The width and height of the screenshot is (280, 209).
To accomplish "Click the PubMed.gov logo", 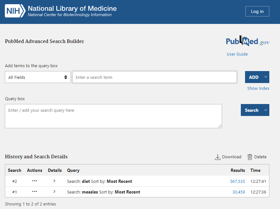I will (x=247, y=41).
